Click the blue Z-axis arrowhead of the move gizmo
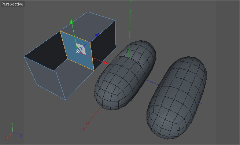240x145 pixels. [x=97, y=35]
